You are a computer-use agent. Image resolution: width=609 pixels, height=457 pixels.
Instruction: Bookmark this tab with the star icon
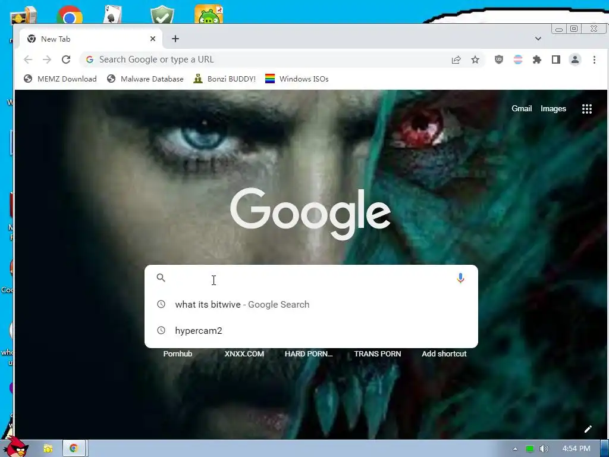(x=475, y=60)
